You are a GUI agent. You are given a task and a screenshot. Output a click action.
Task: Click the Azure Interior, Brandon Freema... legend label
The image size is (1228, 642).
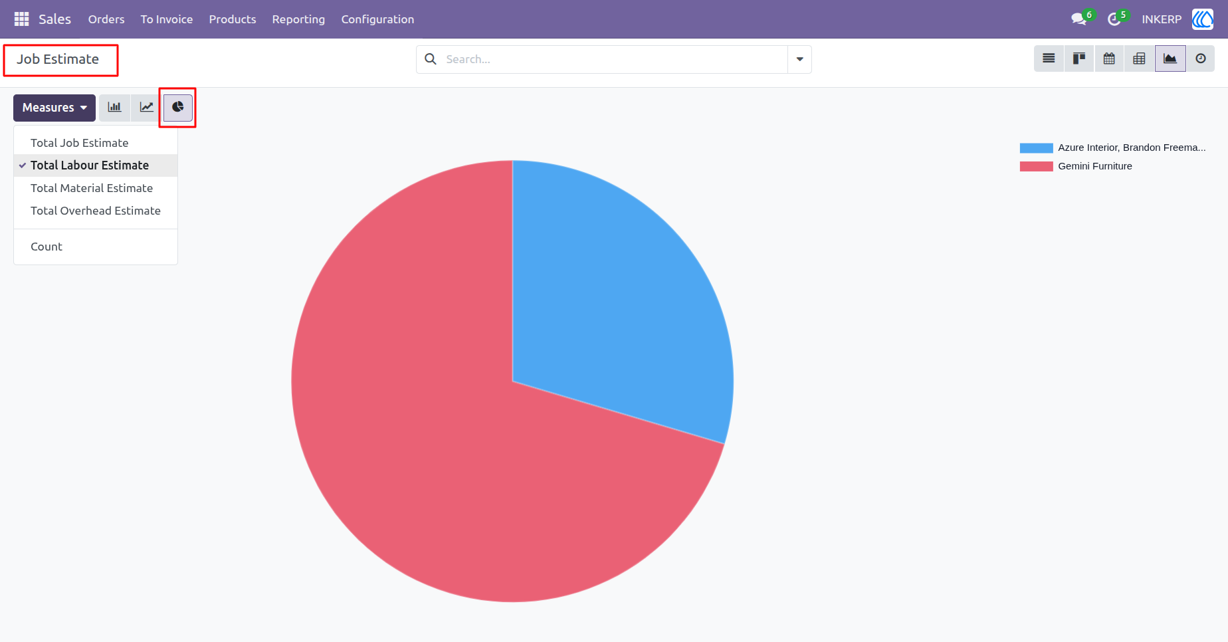1132,148
